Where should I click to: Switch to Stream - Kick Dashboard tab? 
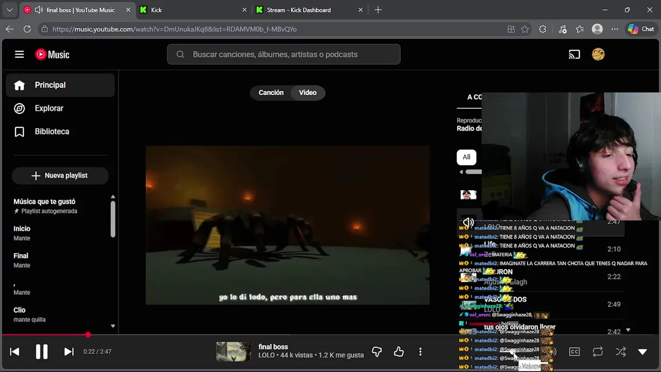tap(309, 10)
